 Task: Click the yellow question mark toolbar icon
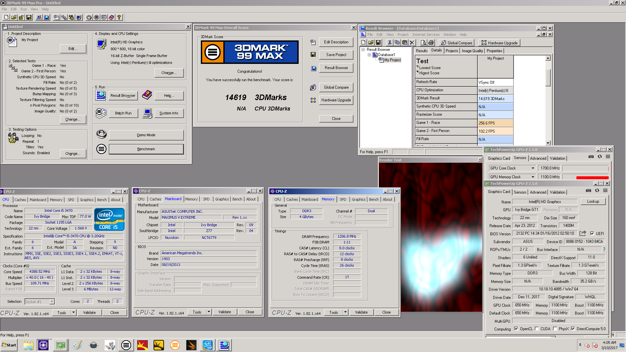coord(119,17)
